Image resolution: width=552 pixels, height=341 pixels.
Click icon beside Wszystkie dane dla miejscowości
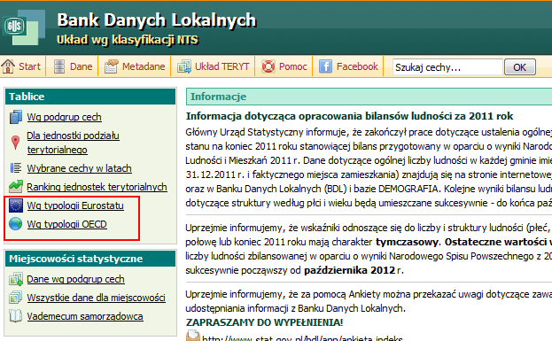click(x=16, y=298)
